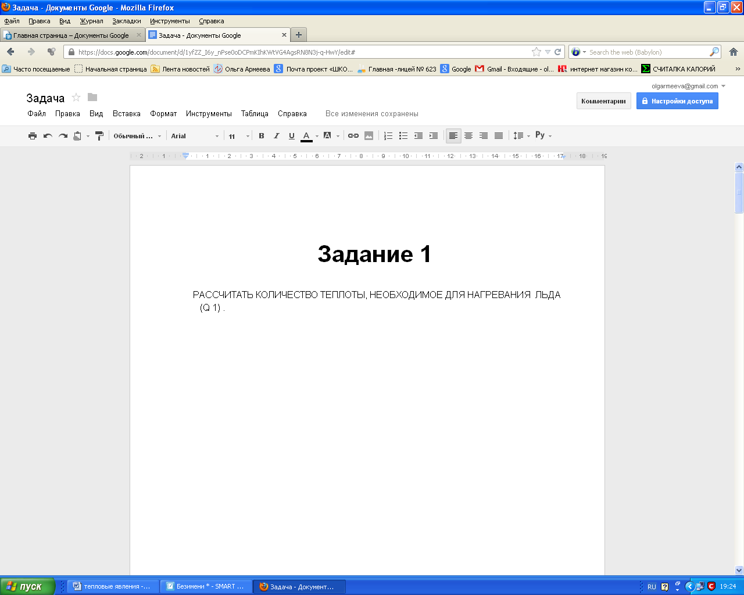Viewport: 744px width, 595px height.
Task: Toggle the bulleted list
Action: click(x=403, y=136)
